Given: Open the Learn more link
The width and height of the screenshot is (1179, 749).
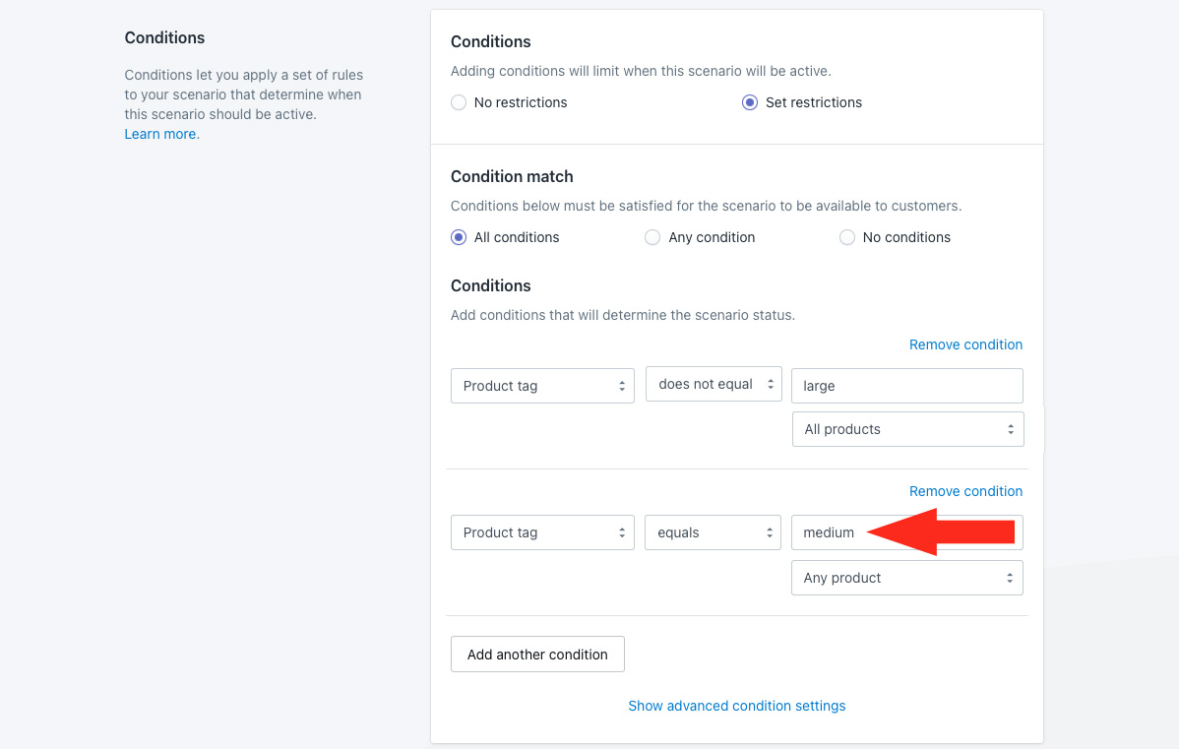Looking at the screenshot, I should [160, 134].
